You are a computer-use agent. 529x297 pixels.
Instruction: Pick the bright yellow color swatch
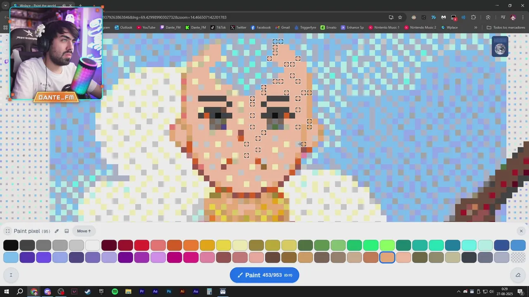(224, 245)
